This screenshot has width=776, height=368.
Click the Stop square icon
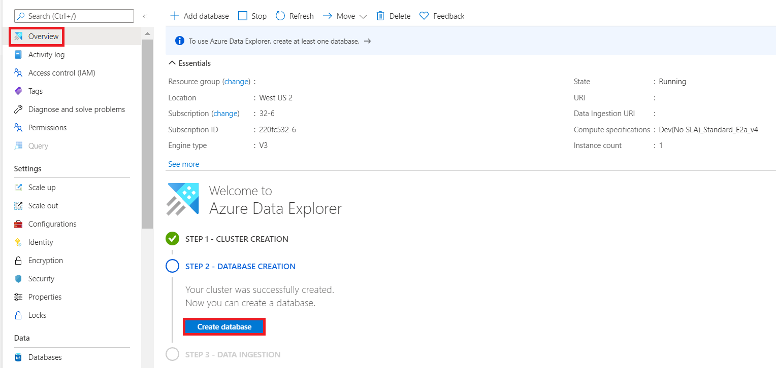(x=243, y=16)
